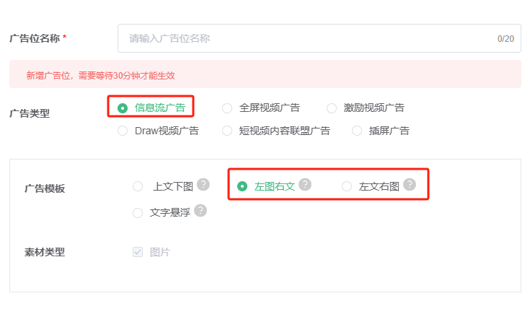Open help icon next to 左图右文
Screen dimensions: 530x309
pos(305,184)
